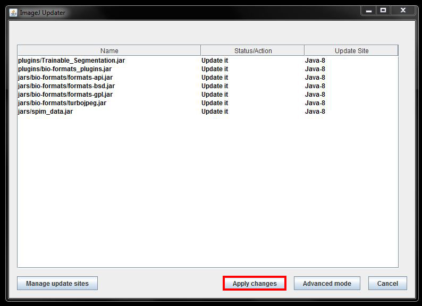Click the ImageJ Updater title bar icon

(13, 12)
